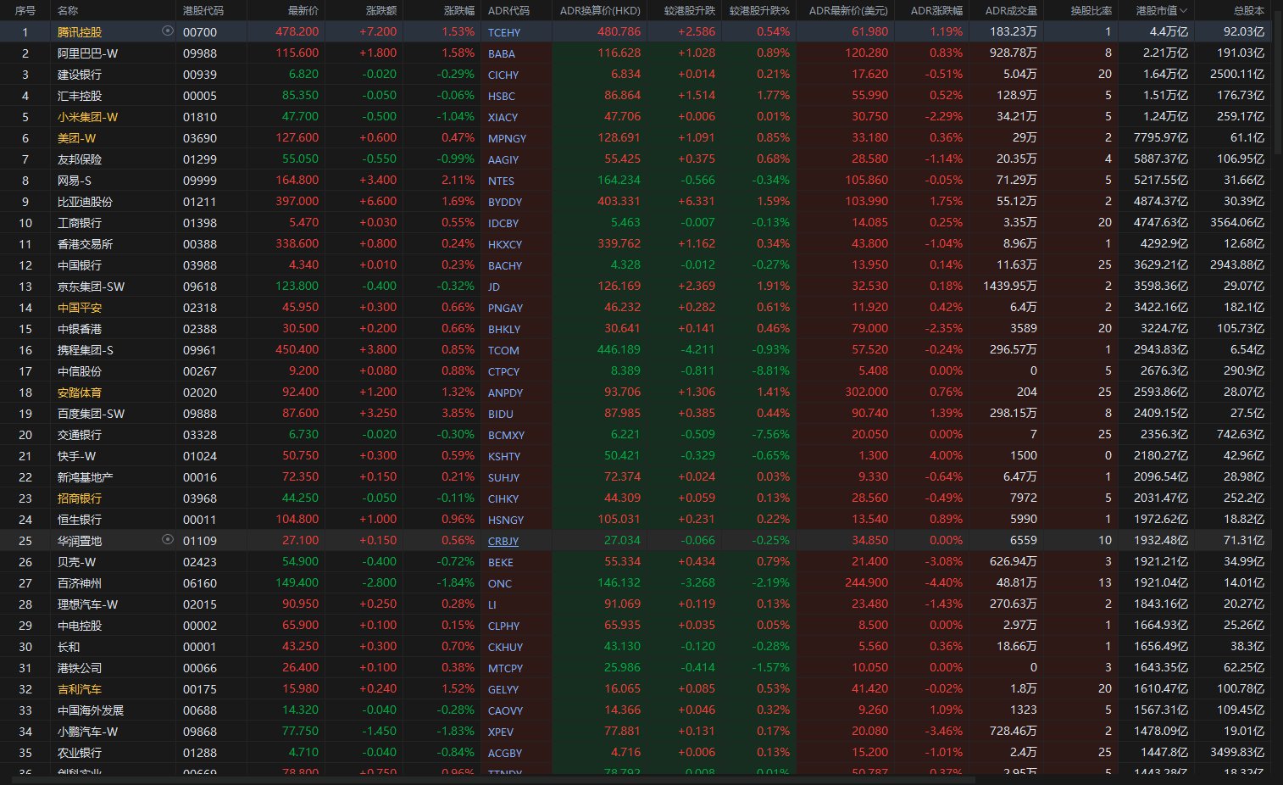The width and height of the screenshot is (1283, 785).
Task: Click the BABA ADR code
Action: pos(502,53)
